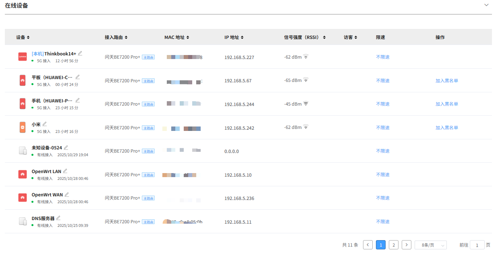This screenshot has width=496, height=253.
Task: Click the next page arrow
Action: 406,245
